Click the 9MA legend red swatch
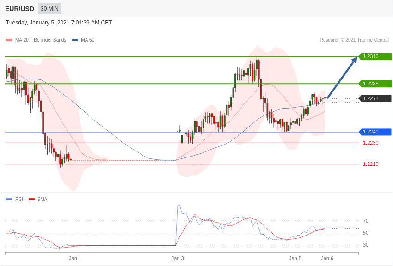393x266 pixels. 31,199
